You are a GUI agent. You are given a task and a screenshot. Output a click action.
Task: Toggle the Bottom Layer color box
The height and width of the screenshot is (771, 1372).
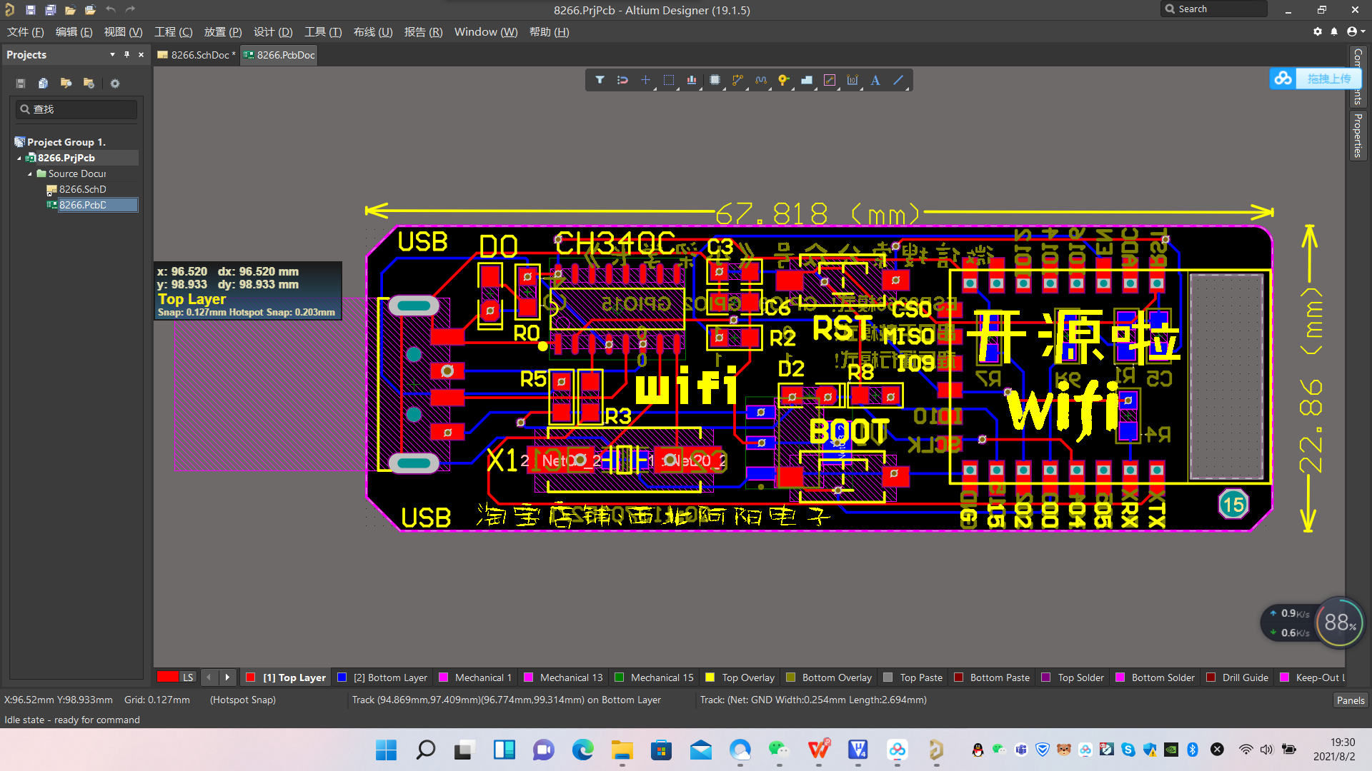(x=342, y=677)
